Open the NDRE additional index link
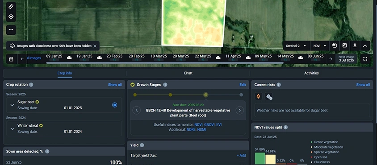377x165 pixels. (x=191, y=129)
